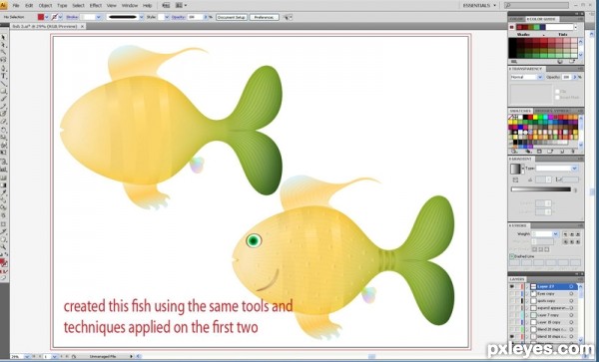Switch to the Color tab
The image size is (599, 362).
click(516, 19)
